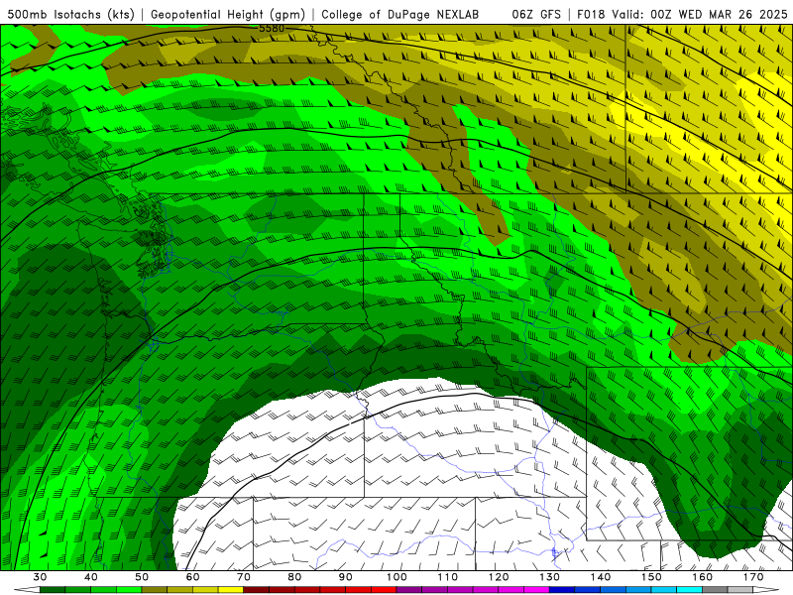
Task: Click the 110 kt legend label
Action: [448, 577]
